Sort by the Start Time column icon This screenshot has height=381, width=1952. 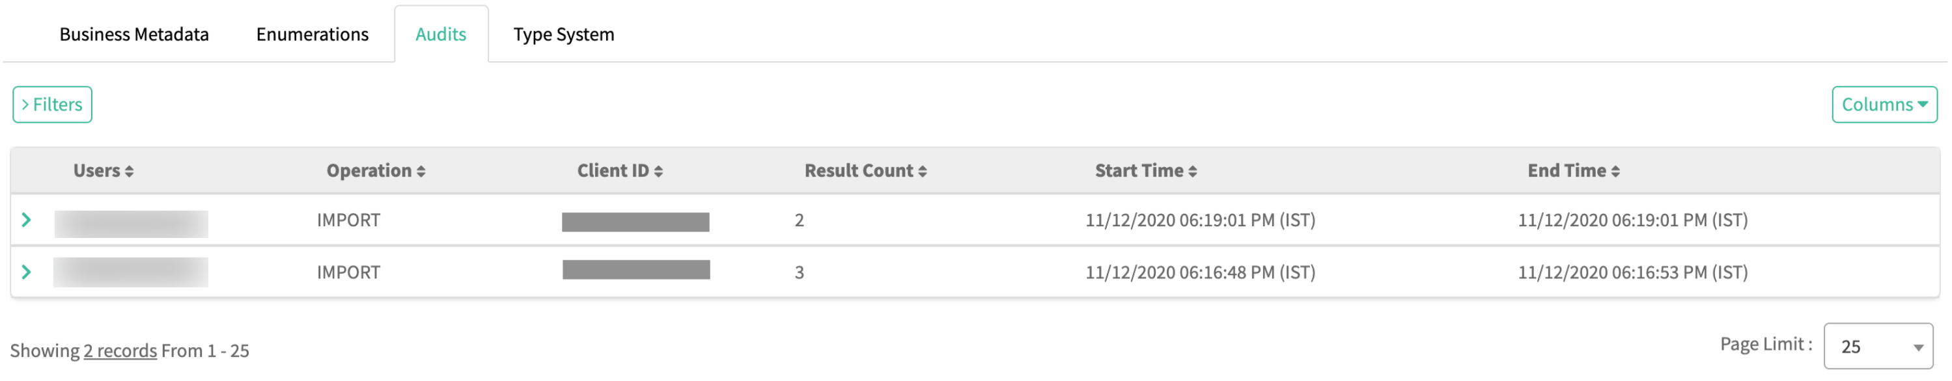1193,172
